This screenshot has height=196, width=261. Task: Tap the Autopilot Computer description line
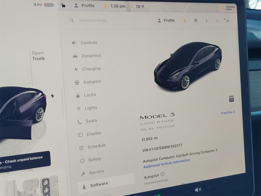(x=180, y=156)
